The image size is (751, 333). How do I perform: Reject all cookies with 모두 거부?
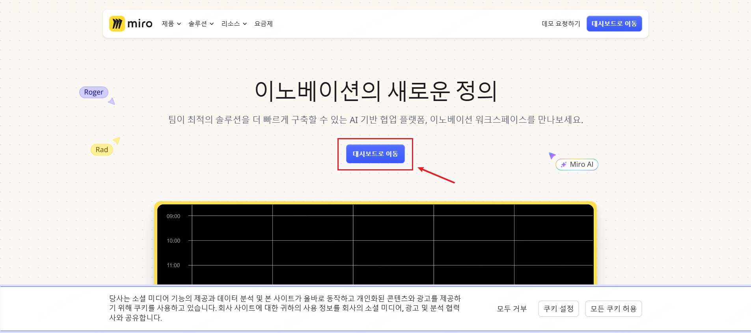pos(512,309)
